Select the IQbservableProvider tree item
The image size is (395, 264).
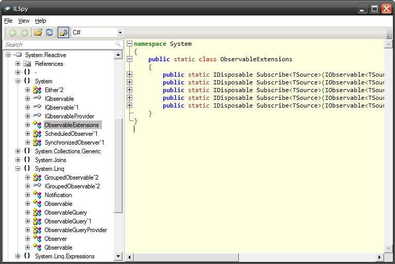(x=70, y=116)
